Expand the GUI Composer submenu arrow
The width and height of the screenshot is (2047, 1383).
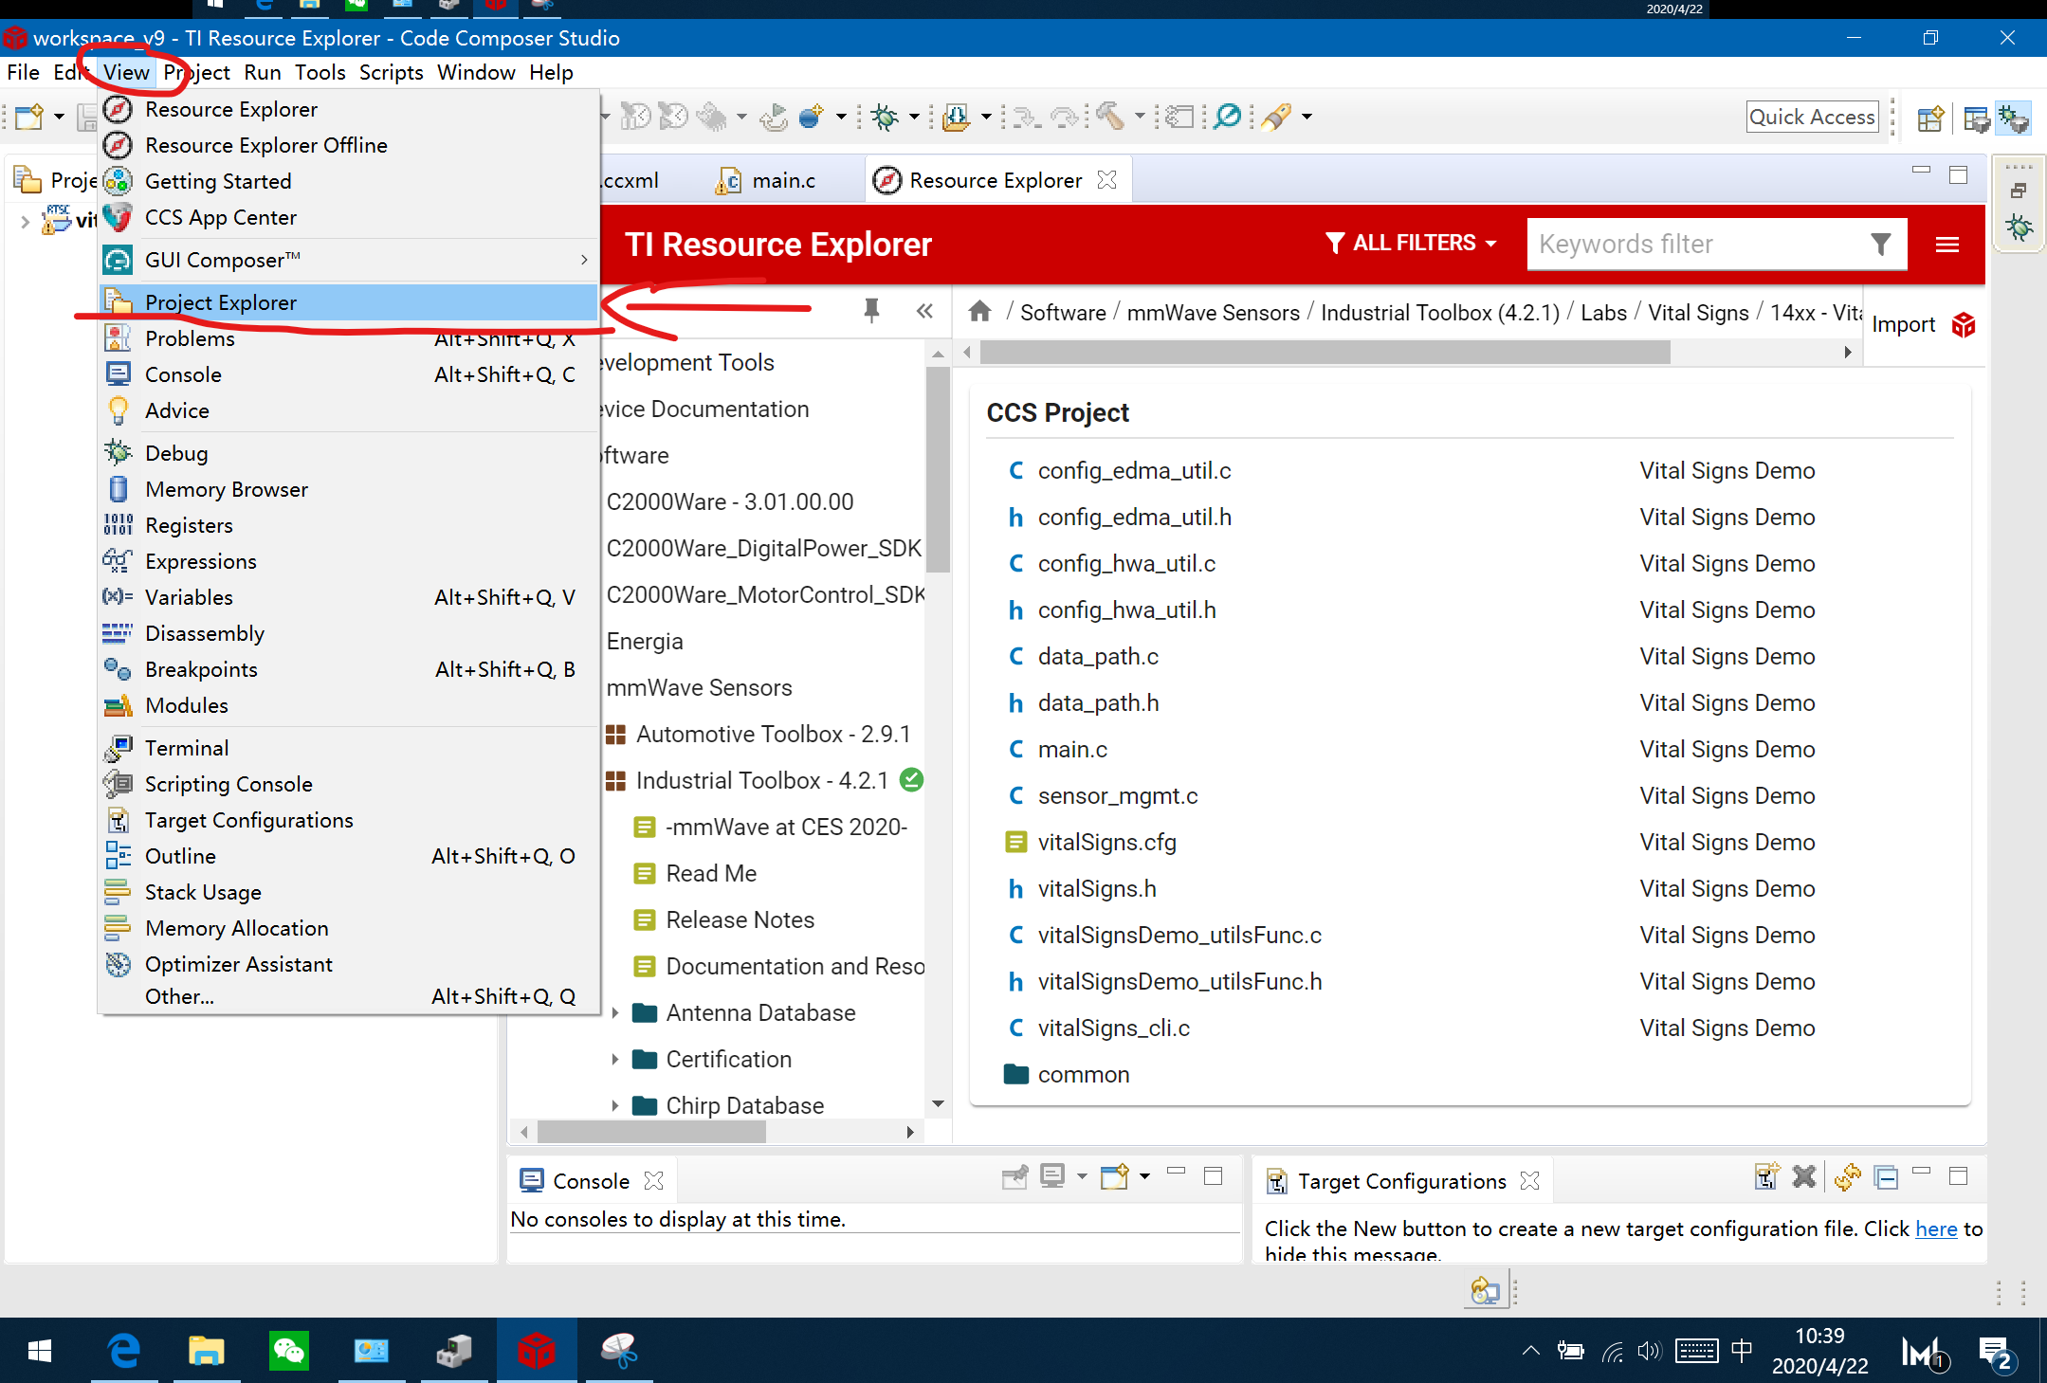(584, 260)
